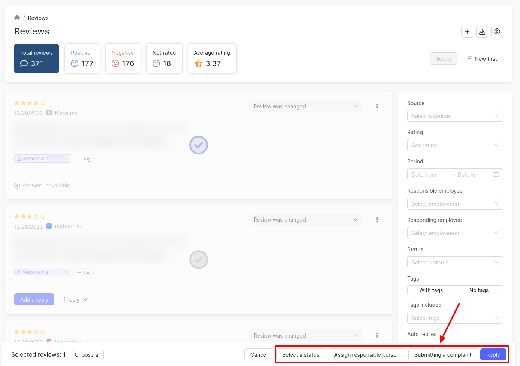Show Positive reviews card
The height and width of the screenshot is (366, 520).
point(82,58)
